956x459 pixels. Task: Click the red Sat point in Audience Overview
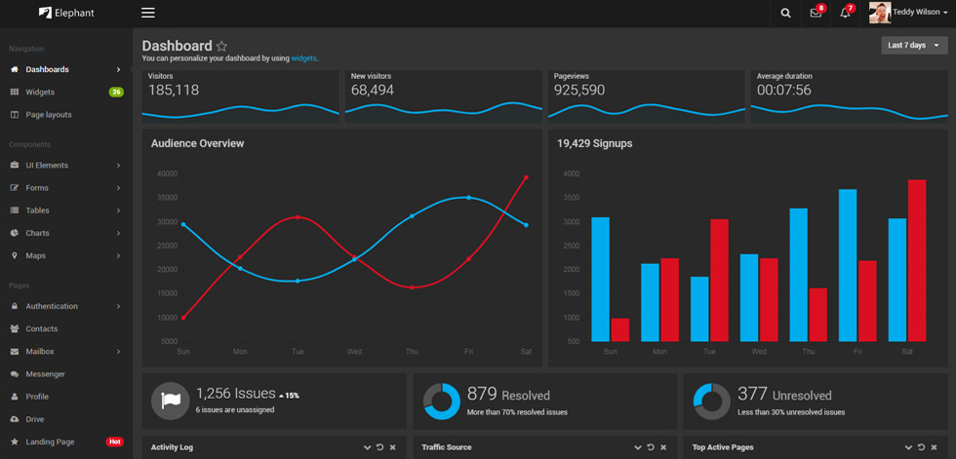(526, 177)
